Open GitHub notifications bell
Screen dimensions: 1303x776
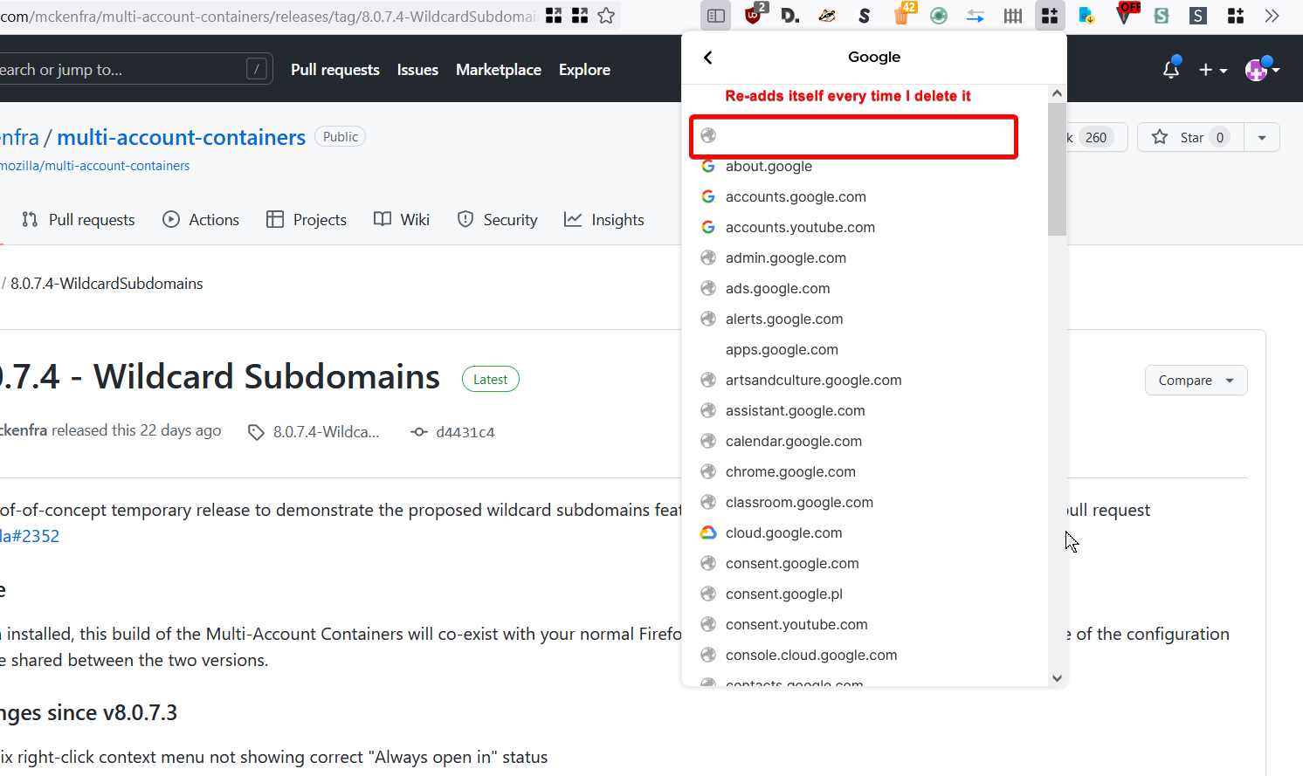tap(1171, 69)
